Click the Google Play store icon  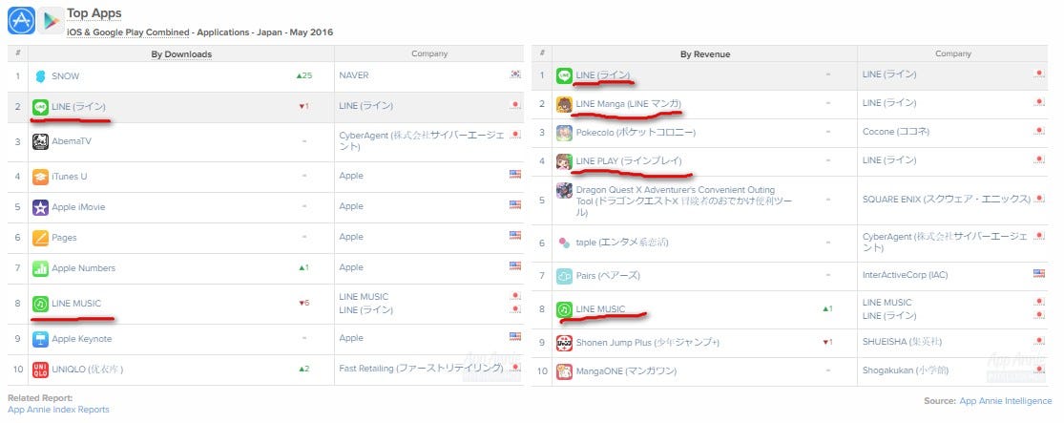coord(52,20)
